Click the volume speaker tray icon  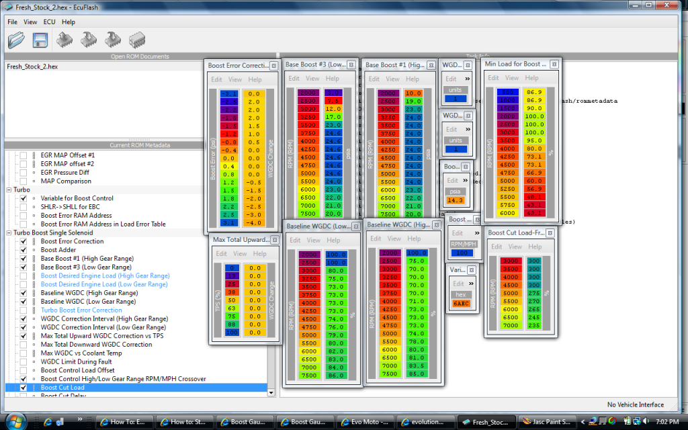tap(646, 422)
